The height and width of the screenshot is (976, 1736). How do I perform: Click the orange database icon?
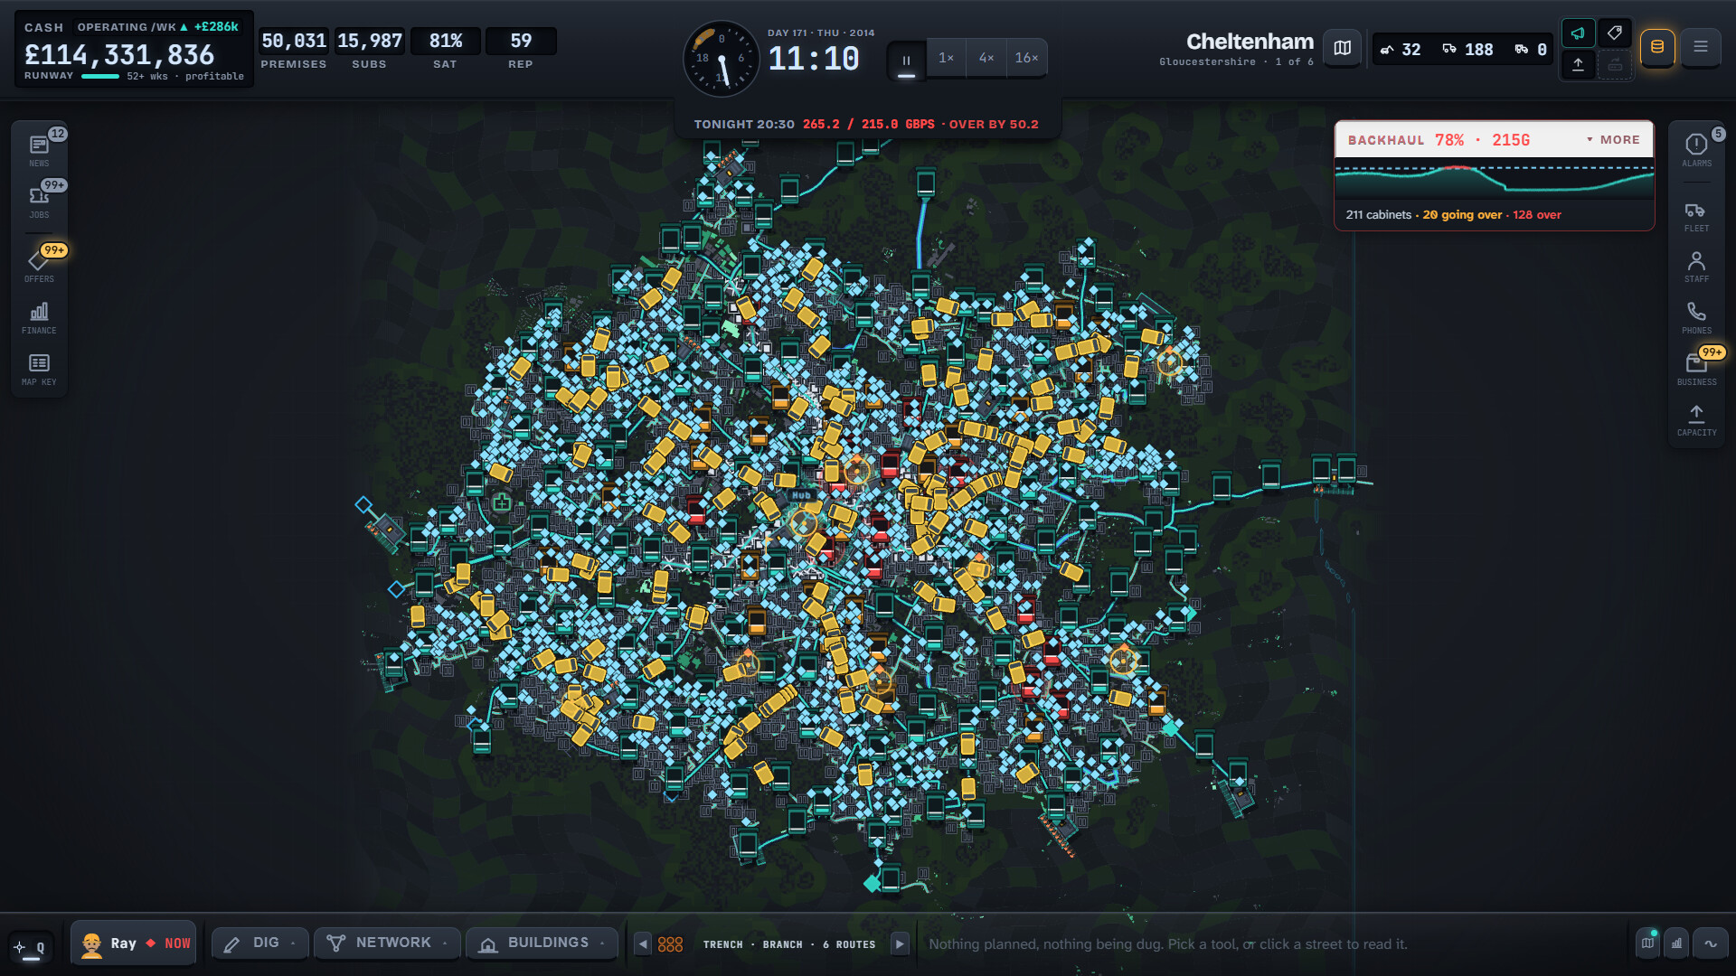tap(1657, 47)
